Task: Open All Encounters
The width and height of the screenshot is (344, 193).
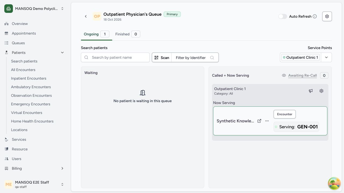Action: [x=23, y=70]
